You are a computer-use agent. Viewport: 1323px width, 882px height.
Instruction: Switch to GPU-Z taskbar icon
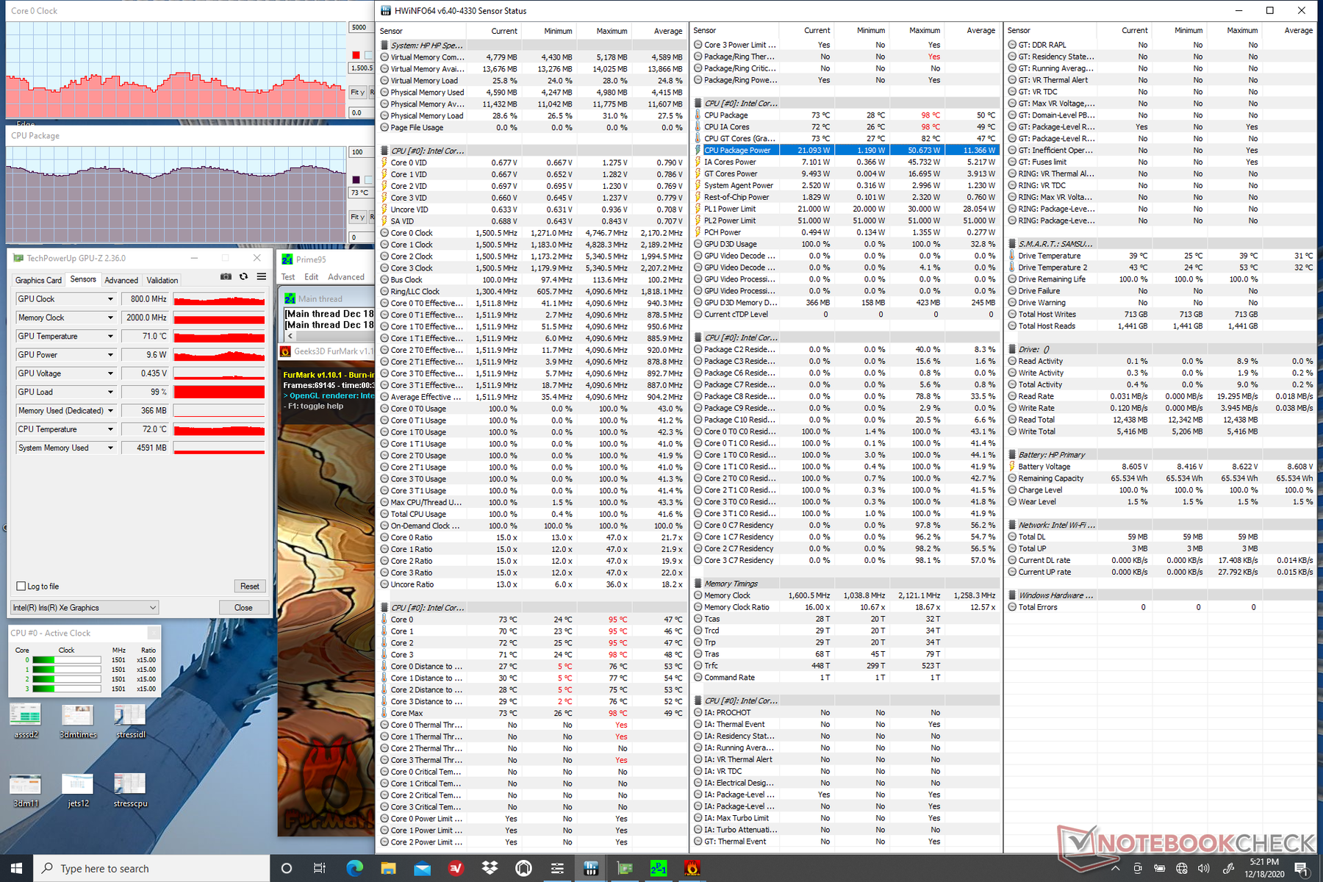(x=625, y=868)
